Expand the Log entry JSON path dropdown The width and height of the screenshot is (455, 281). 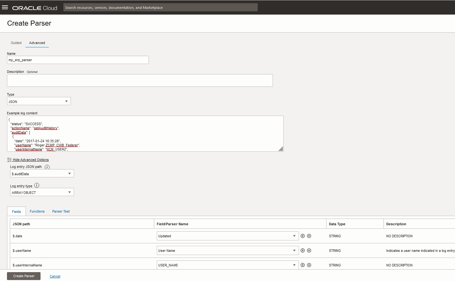(42, 174)
